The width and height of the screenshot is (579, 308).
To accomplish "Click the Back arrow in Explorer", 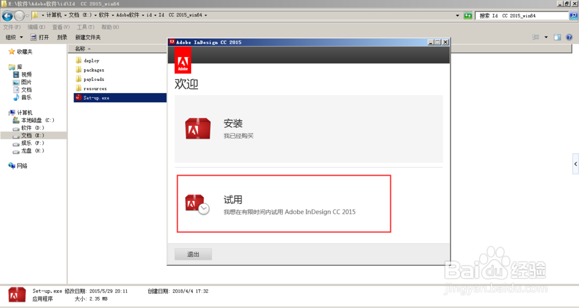I will tap(8, 16).
